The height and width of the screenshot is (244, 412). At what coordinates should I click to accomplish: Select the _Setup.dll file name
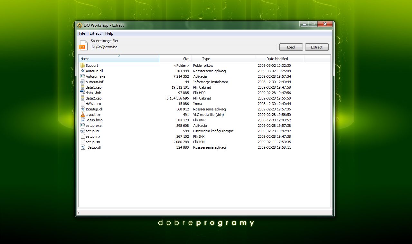point(94,147)
